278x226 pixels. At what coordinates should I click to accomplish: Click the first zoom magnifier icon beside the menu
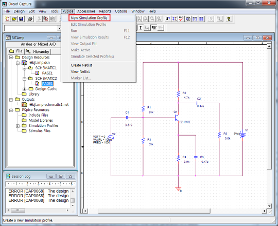(x=138, y=18)
